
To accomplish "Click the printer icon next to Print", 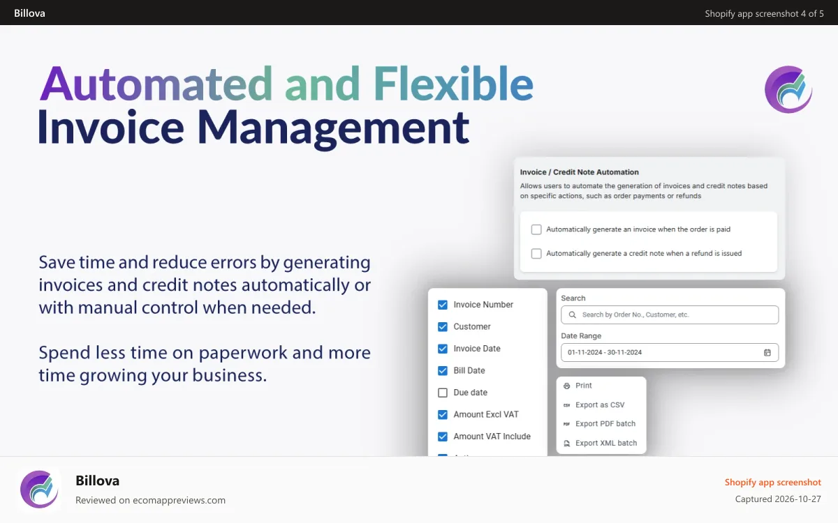I will pyautogui.click(x=567, y=386).
